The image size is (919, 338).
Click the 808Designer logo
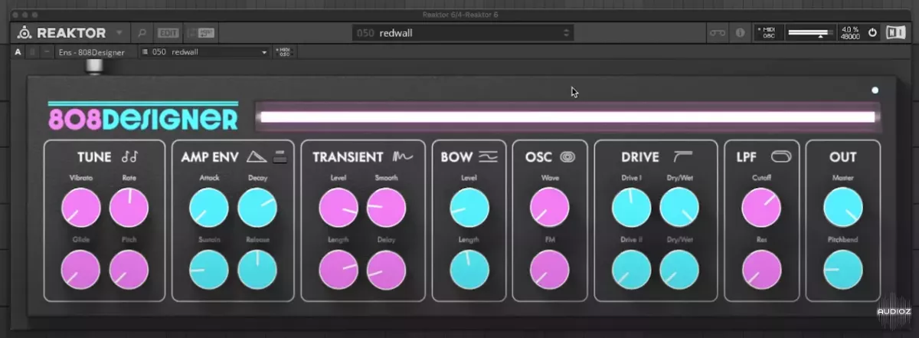pyautogui.click(x=143, y=117)
